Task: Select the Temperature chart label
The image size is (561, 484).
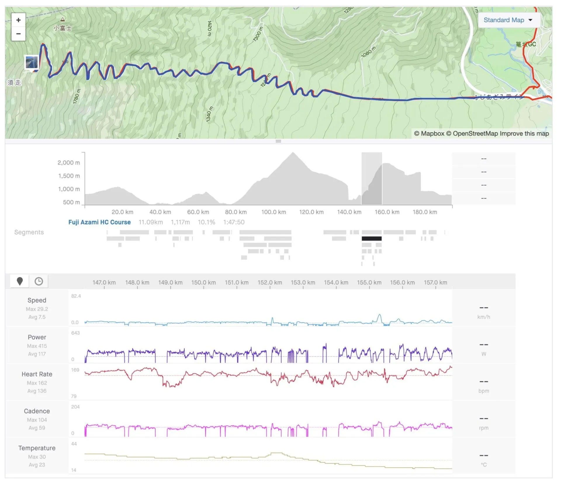Action: tap(37, 448)
